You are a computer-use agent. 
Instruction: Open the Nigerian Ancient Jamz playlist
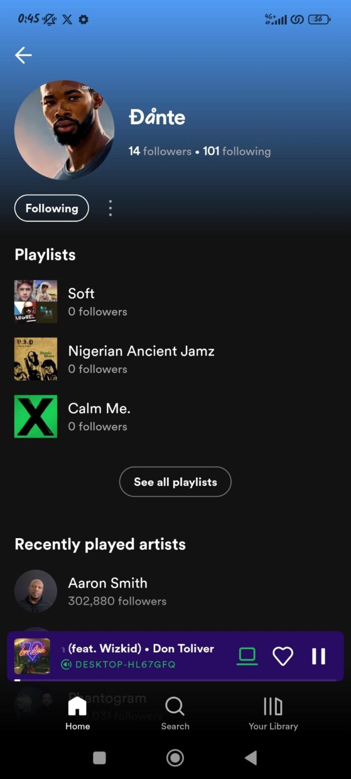pyautogui.click(x=141, y=350)
